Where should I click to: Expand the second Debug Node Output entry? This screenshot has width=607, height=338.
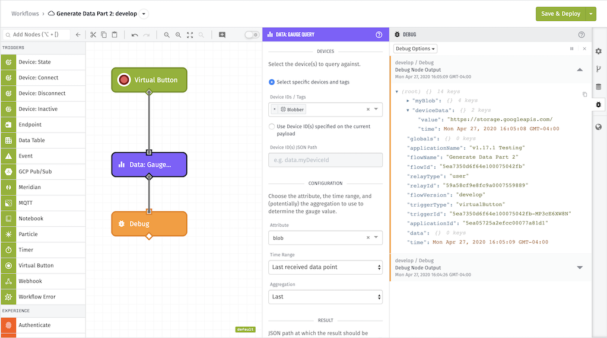[580, 268]
